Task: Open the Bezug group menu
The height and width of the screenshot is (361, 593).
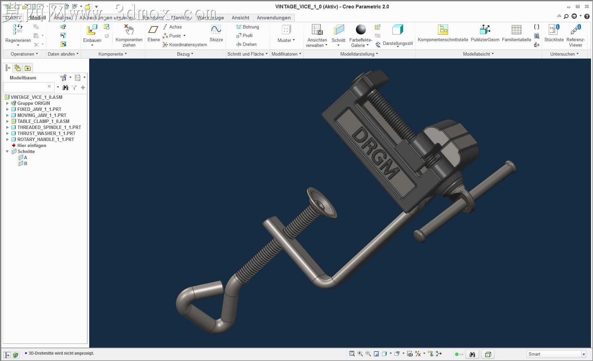Action: [x=185, y=54]
